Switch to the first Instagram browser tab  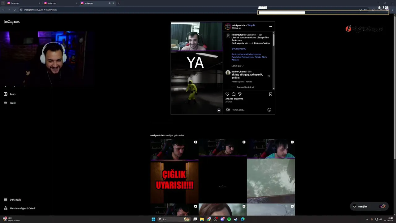click(23, 3)
